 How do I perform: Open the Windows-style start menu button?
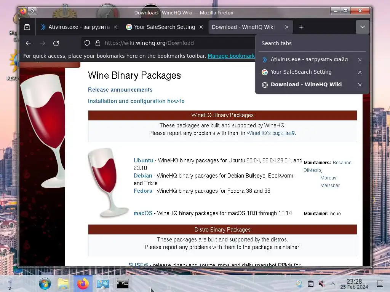[x=45, y=284]
